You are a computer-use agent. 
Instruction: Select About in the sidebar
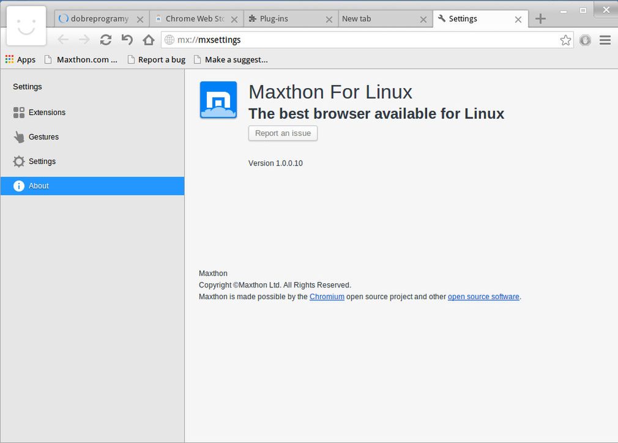point(92,186)
